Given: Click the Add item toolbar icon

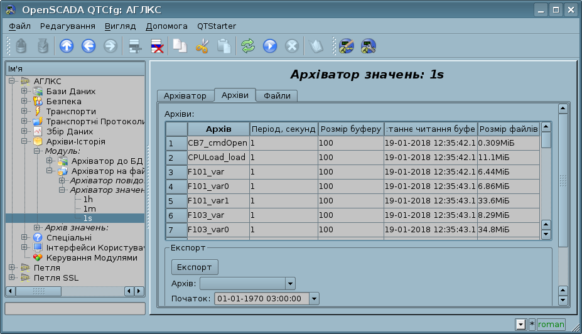Looking at the screenshot, I should [x=134, y=46].
